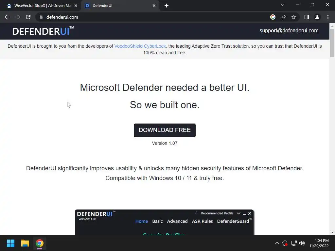This screenshot has height=251, width=335.
Task: Open the VoodooShield CyberLock link
Action: tap(140, 46)
